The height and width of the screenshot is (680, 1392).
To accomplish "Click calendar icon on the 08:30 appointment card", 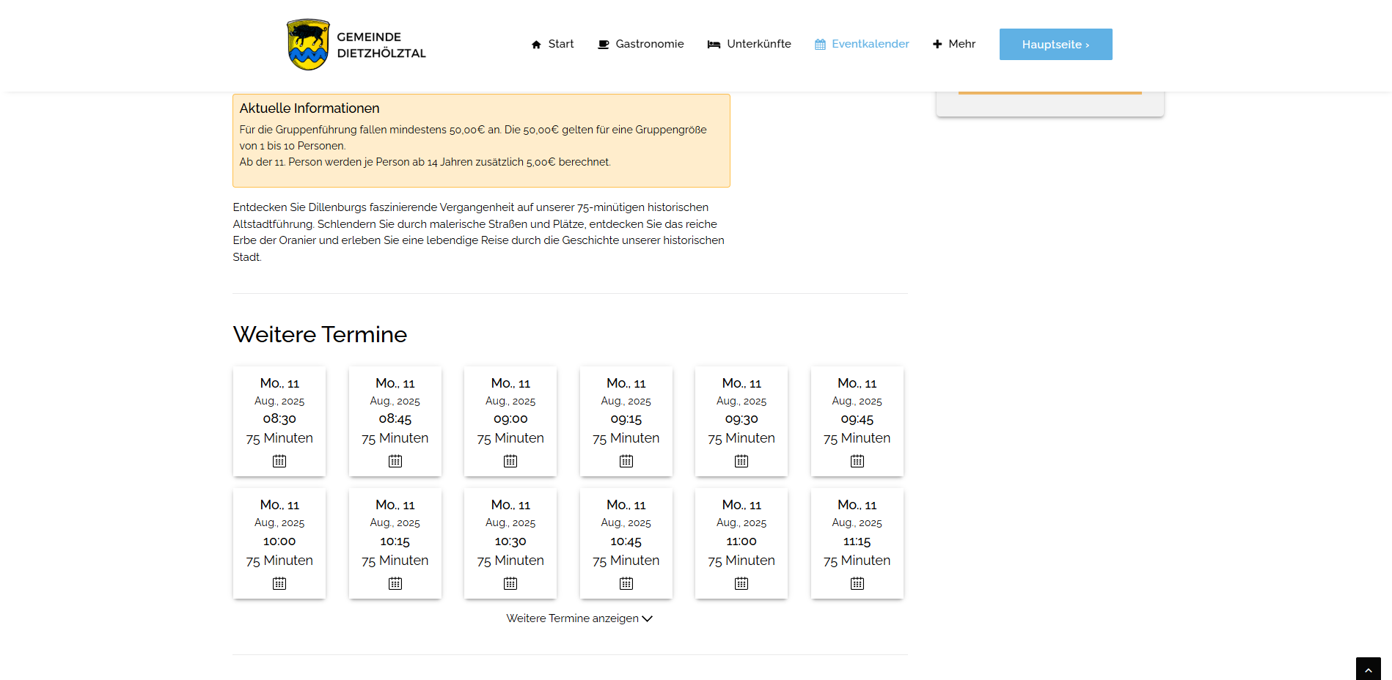I will tap(279, 461).
